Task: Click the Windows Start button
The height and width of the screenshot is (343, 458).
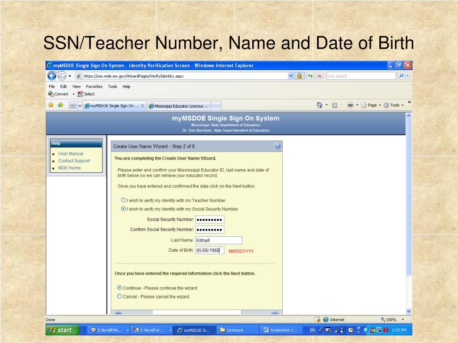Action: click(x=63, y=330)
